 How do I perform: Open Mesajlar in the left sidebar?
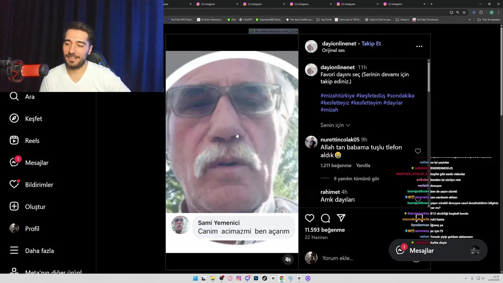29,162
